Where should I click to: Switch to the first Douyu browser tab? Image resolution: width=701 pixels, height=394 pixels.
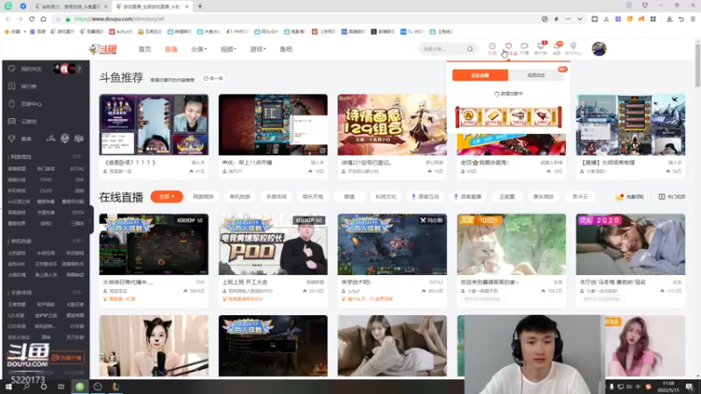71,6
